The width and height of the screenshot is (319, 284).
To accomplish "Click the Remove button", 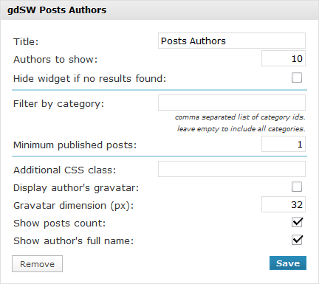I will point(37,264).
